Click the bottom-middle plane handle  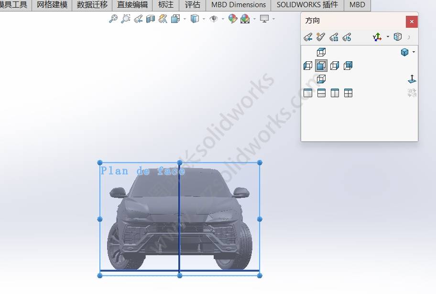point(180,275)
